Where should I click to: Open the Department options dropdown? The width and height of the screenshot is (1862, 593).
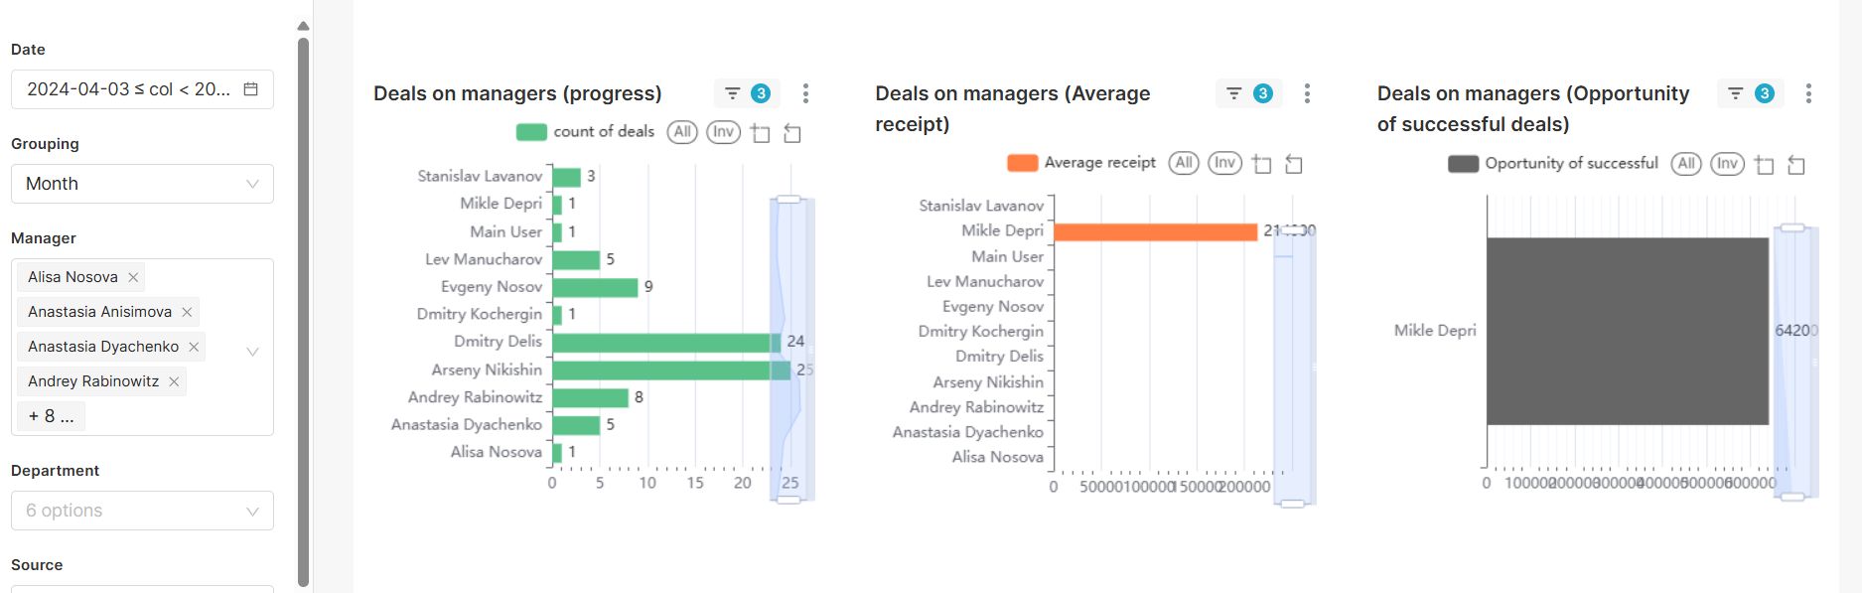(142, 511)
